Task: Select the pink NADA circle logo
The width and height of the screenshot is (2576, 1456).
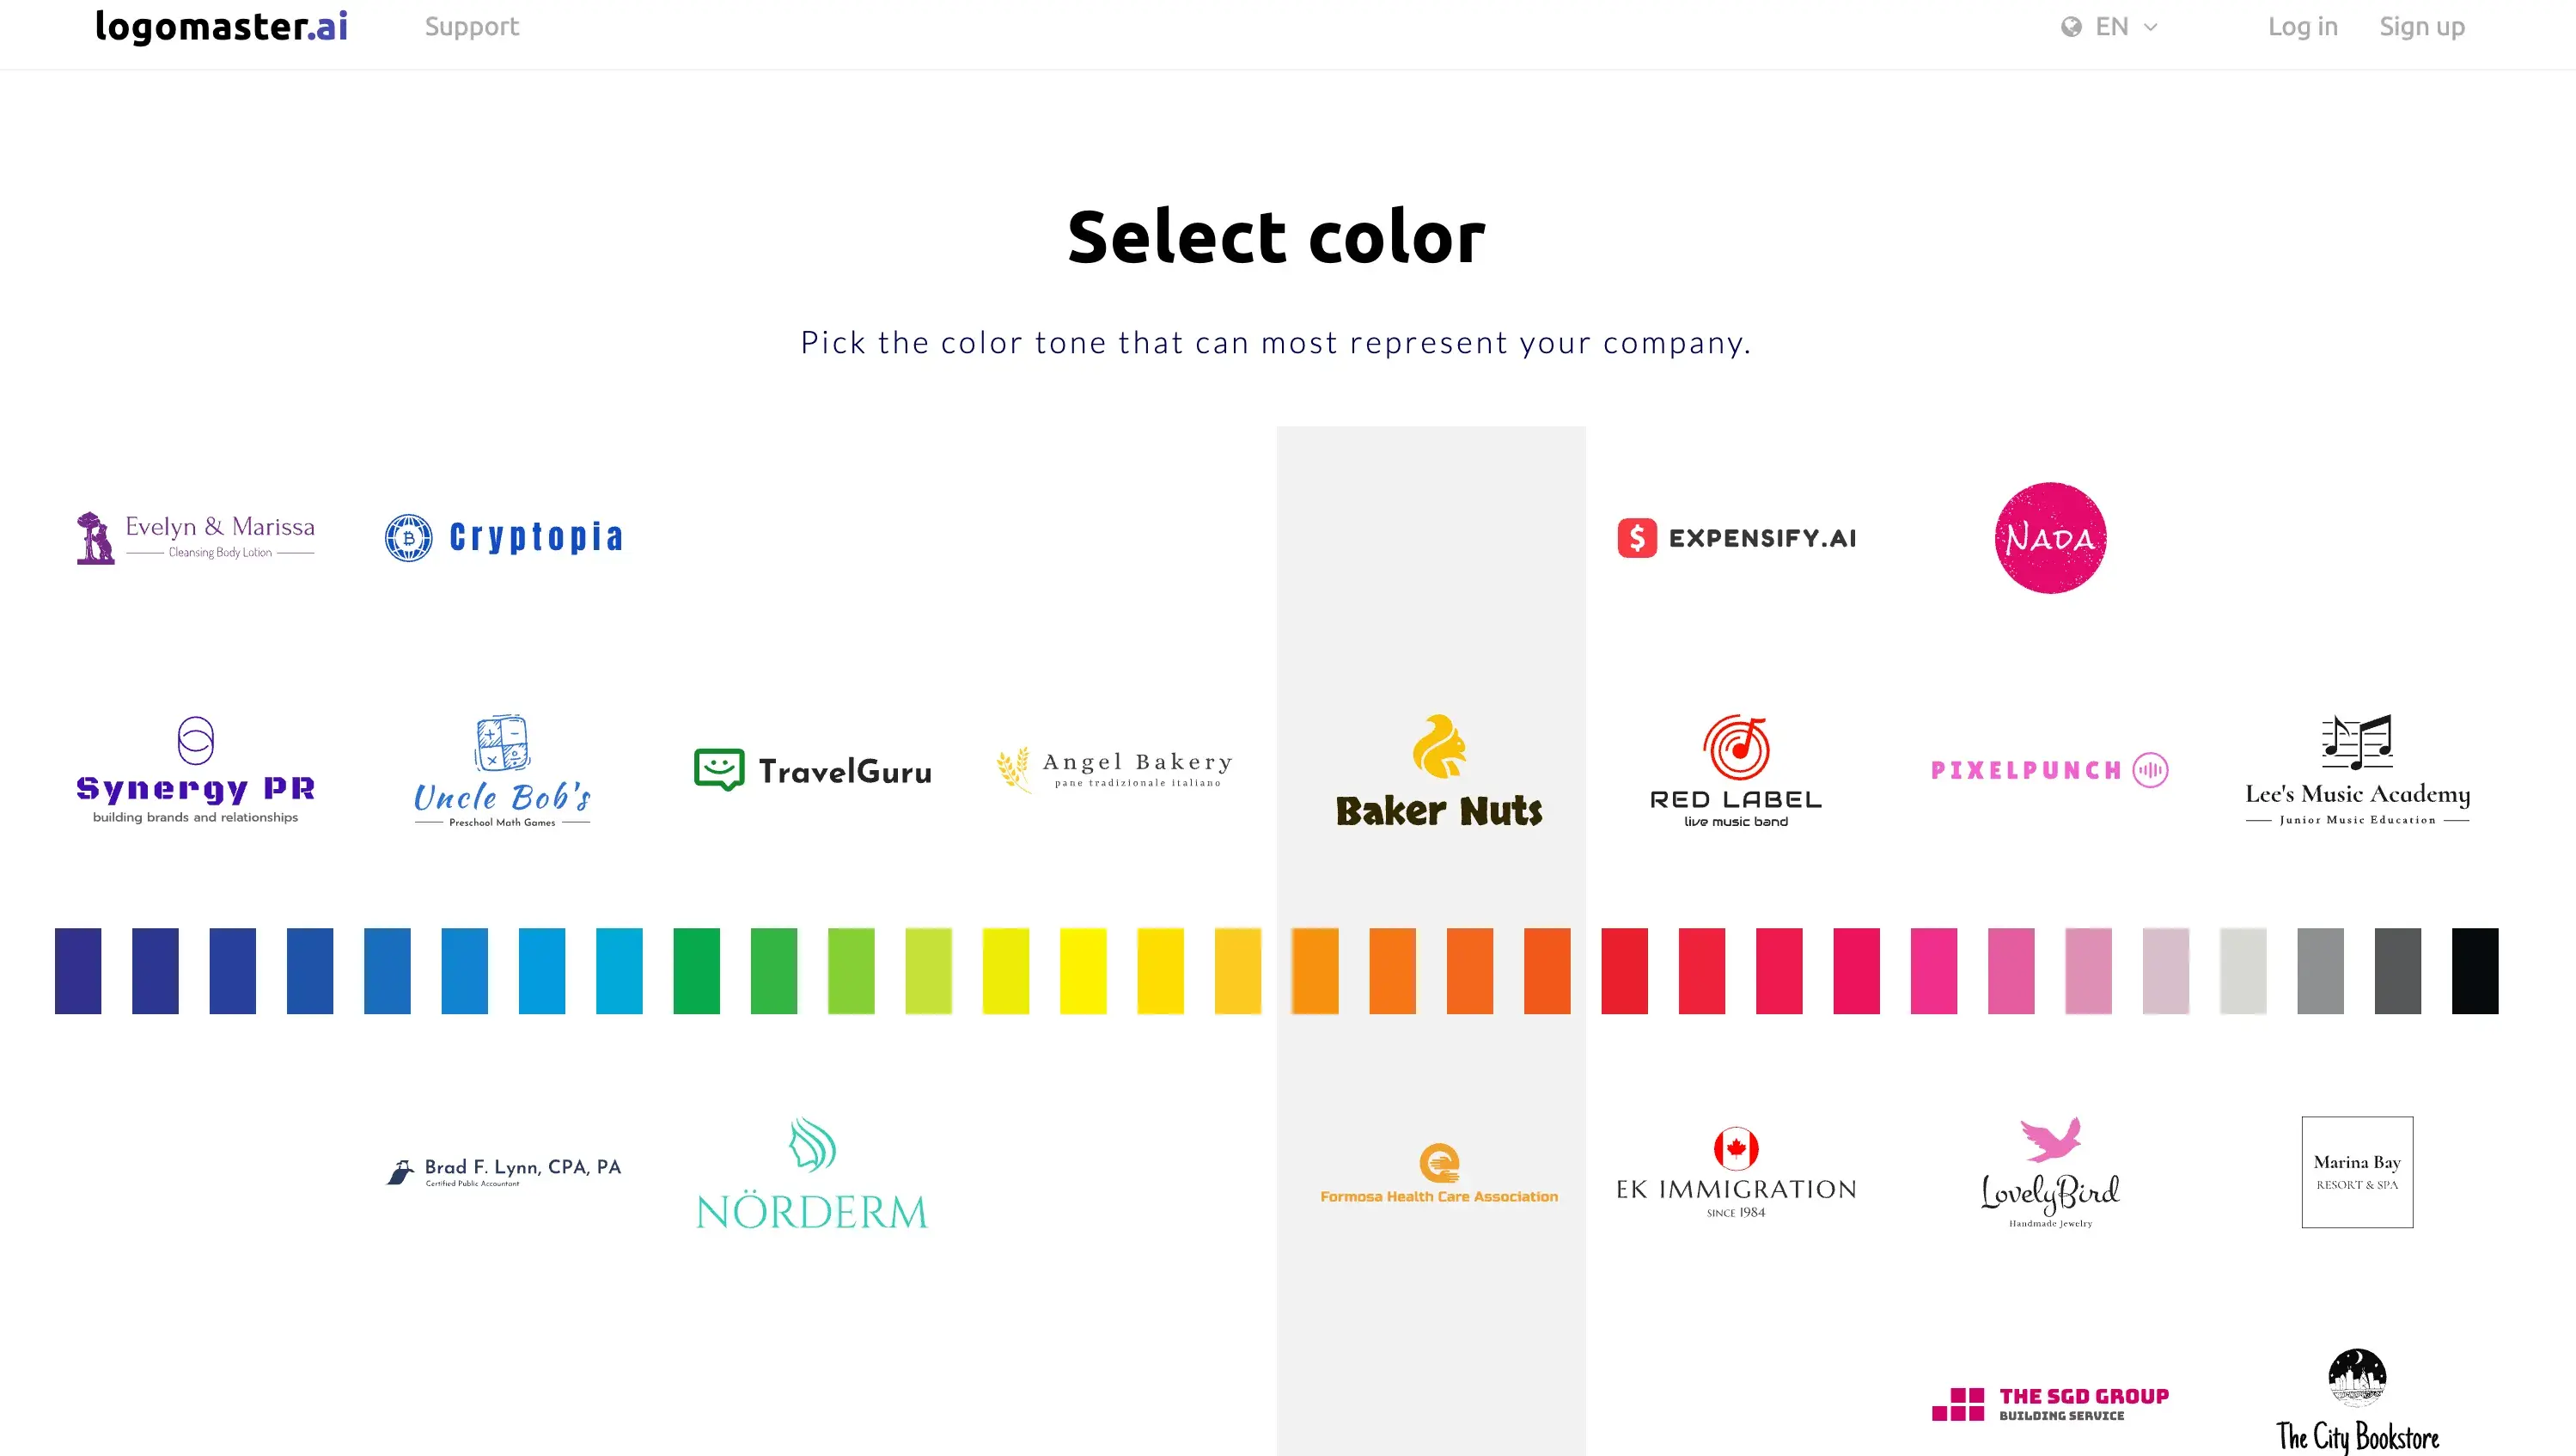Action: click(x=2050, y=538)
